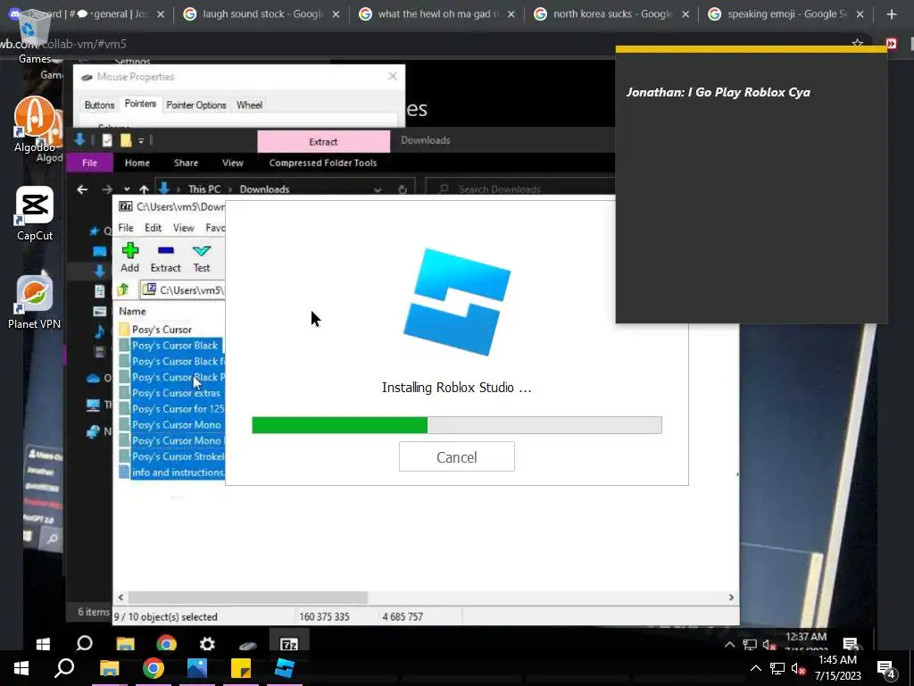Screen dimensions: 914x686
Task: Click the pink Extract contextual tab
Action: 323,142
